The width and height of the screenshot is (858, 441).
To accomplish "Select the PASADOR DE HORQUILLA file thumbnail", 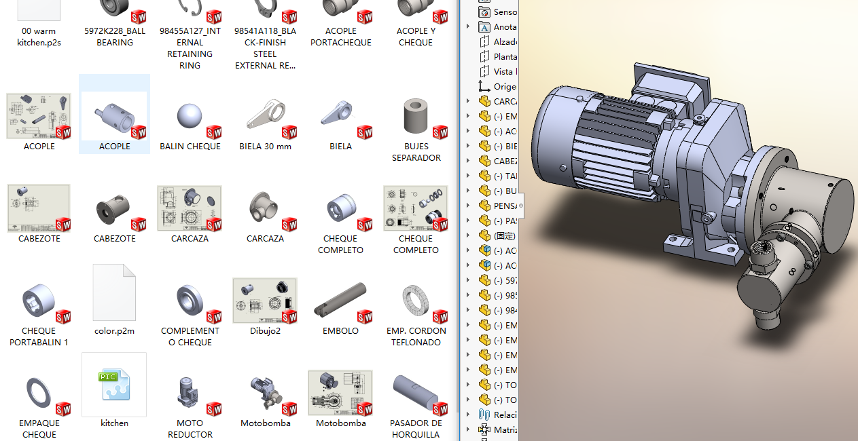I will click(x=416, y=394).
